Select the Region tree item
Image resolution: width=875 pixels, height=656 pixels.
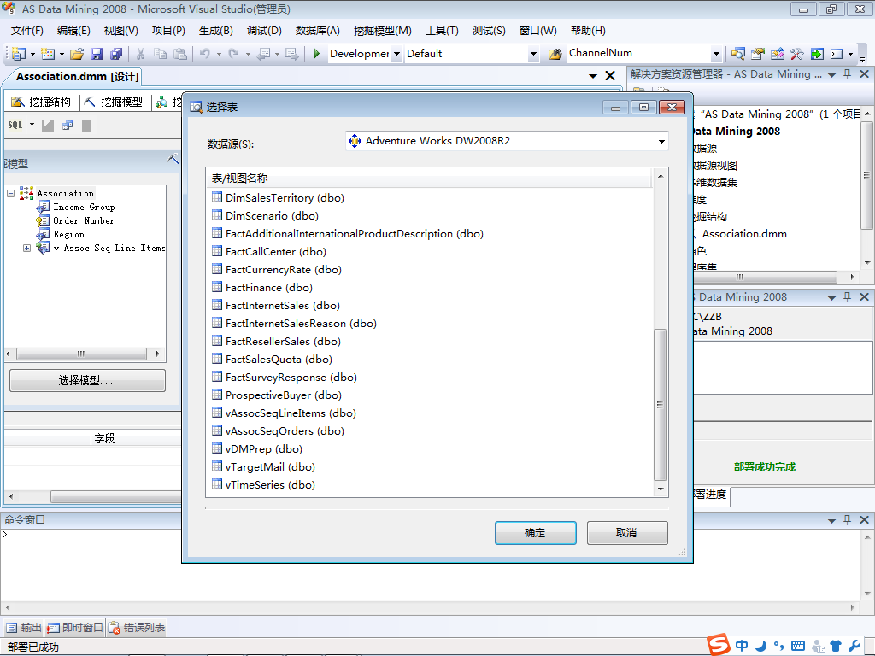pyautogui.click(x=68, y=234)
